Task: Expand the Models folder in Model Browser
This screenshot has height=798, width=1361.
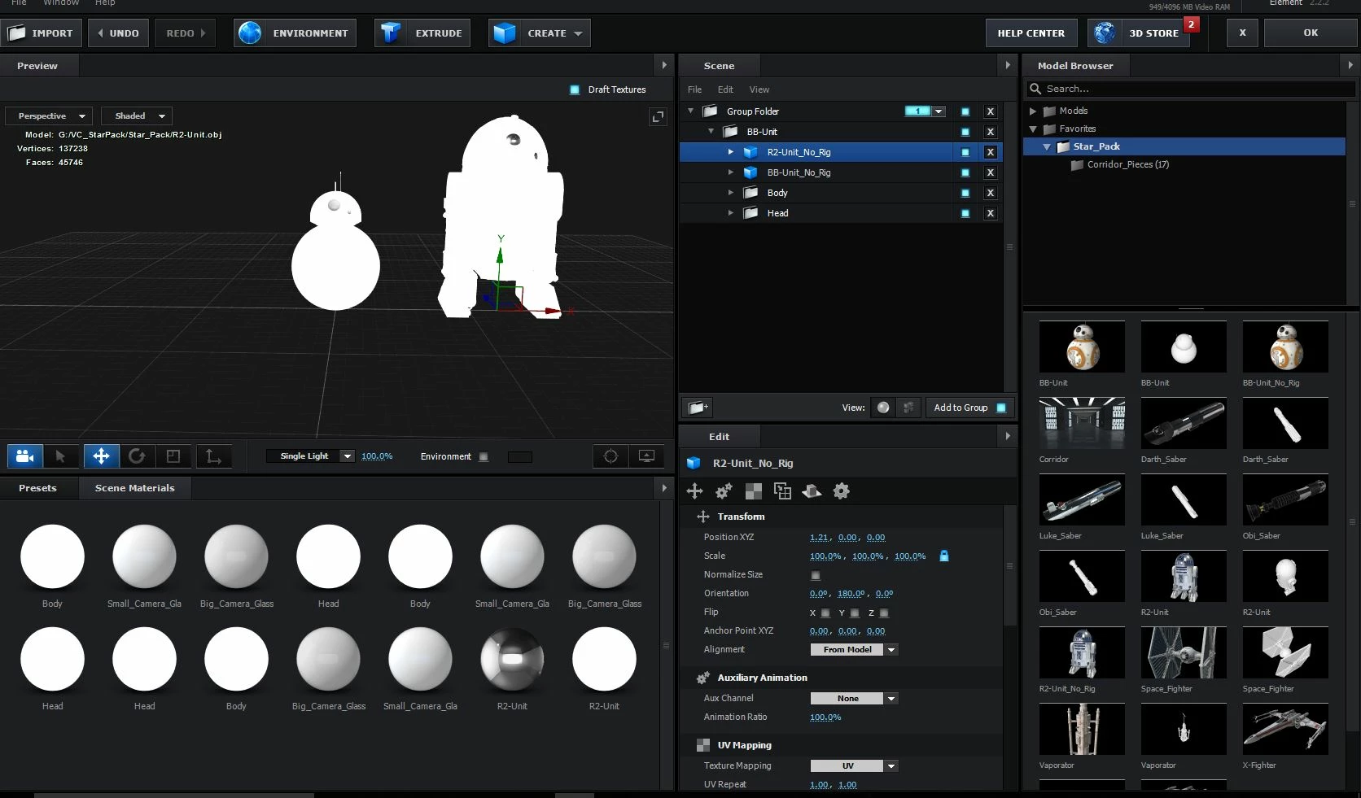Action: click(1033, 111)
